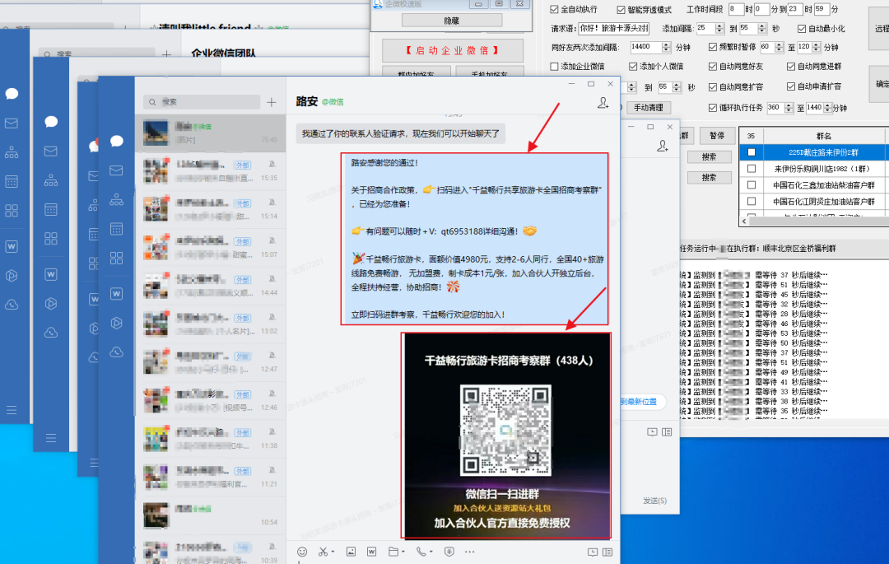The height and width of the screenshot is (564, 889).
Task: Adjust 频繁时暂停 120 spinner arrows
Action: [x=817, y=47]
